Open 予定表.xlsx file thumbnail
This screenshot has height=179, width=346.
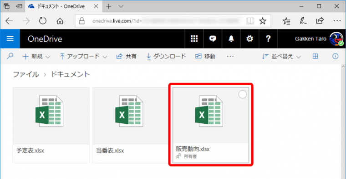51,116
